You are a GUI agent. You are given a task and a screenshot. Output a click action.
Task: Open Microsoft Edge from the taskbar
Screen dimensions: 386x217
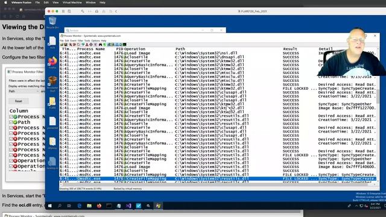pos(79,206)
